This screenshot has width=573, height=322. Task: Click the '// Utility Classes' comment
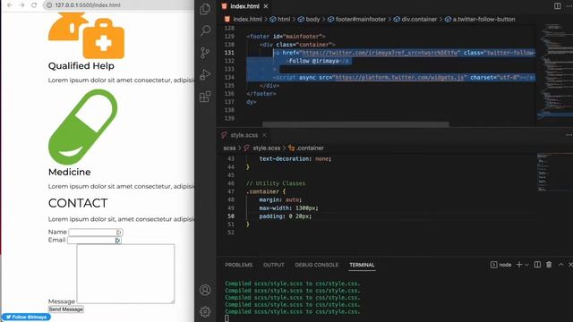point(276,183)
